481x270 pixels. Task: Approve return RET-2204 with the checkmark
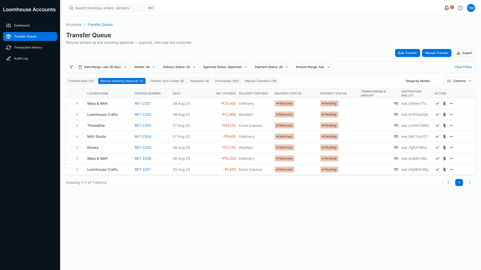[437, 136]
